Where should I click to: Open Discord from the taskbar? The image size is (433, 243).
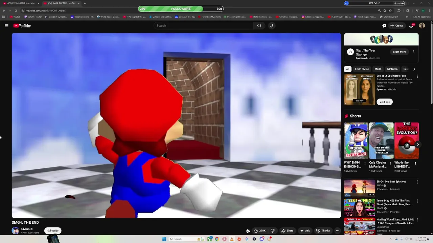(x=262, y=239)
